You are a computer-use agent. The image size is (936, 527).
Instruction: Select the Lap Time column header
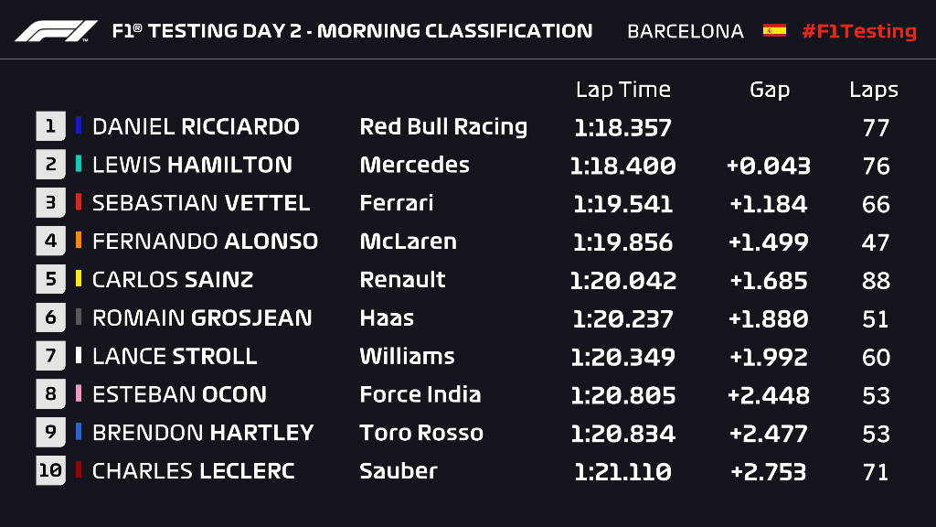click(x=622, y=90)
